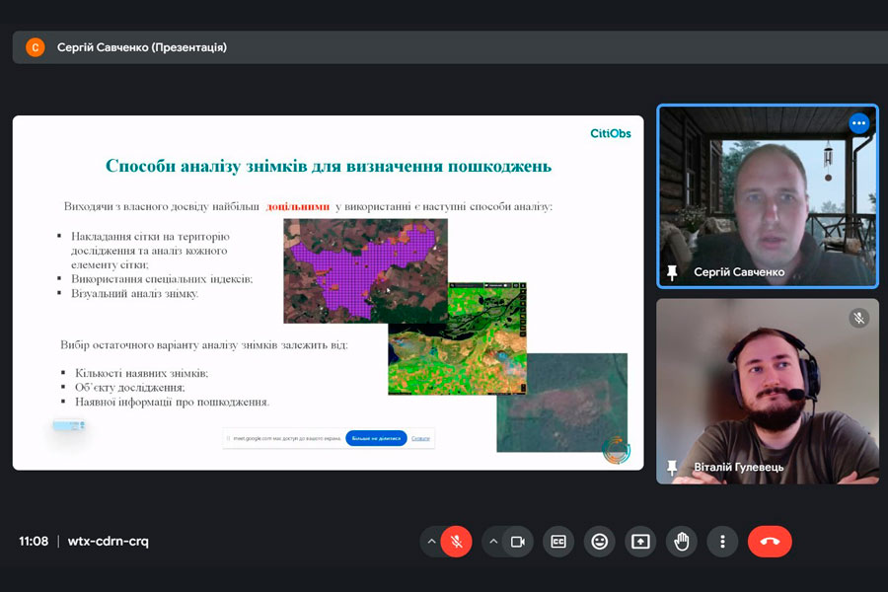Click the muted mic indicator on Віталій Гулевець's tile
The width and height of the screenshot is (888, 592).
(858, 318)
